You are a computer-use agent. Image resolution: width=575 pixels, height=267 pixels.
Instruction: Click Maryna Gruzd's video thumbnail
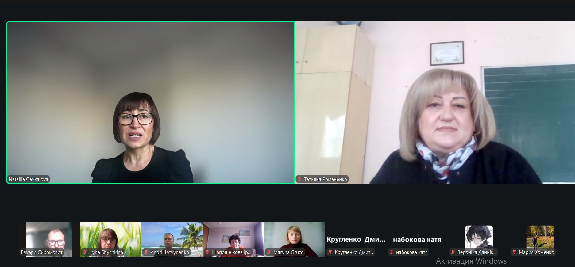[295, 236]
